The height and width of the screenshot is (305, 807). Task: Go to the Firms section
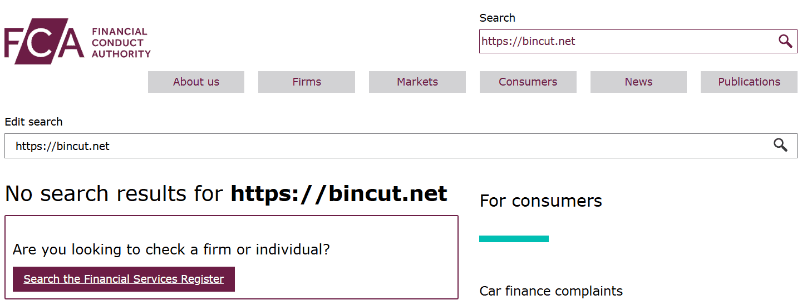[x=307, y=82]
